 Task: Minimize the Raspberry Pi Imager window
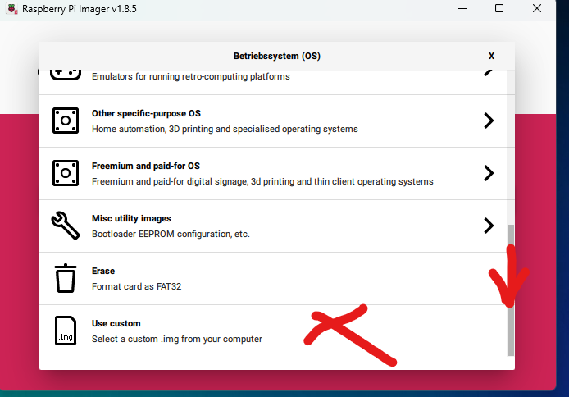click(462, 8)
